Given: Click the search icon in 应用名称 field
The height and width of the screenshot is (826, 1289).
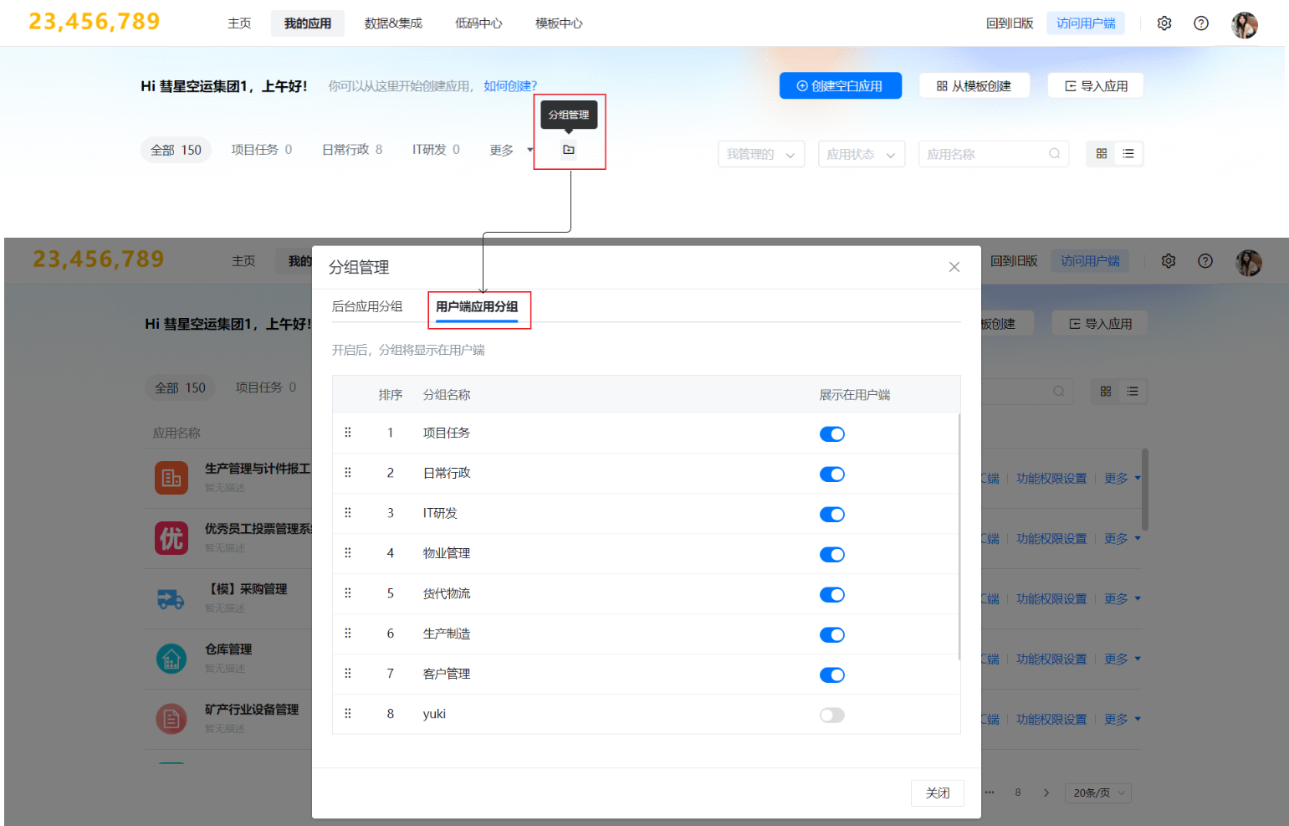Looking at the screenshot, I should point(1054,154).
